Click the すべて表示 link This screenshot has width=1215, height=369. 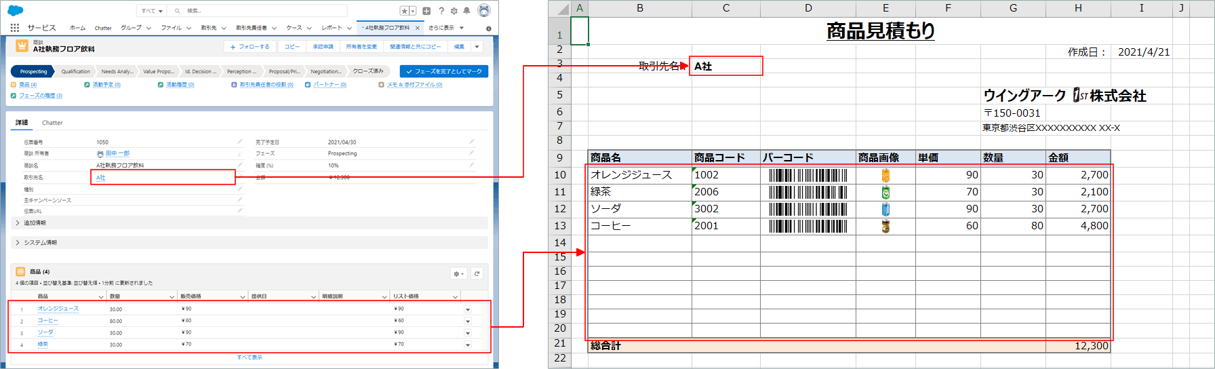coord(250,357)
